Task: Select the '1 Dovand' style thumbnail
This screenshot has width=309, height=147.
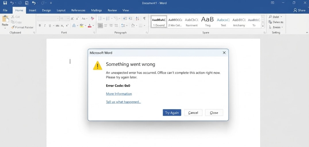Action: point(159,22)
